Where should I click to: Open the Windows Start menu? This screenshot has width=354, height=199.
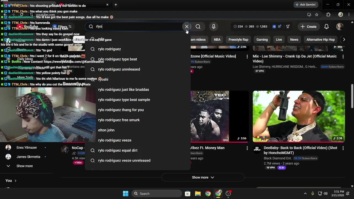126,193
